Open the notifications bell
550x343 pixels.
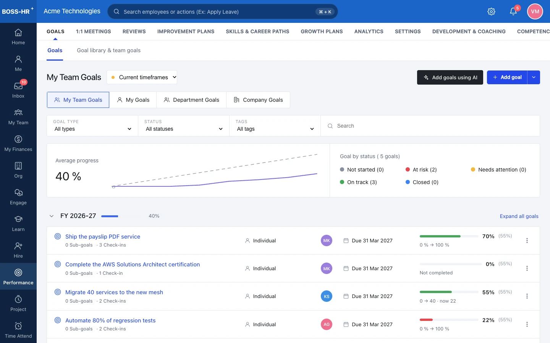(513, 11)
